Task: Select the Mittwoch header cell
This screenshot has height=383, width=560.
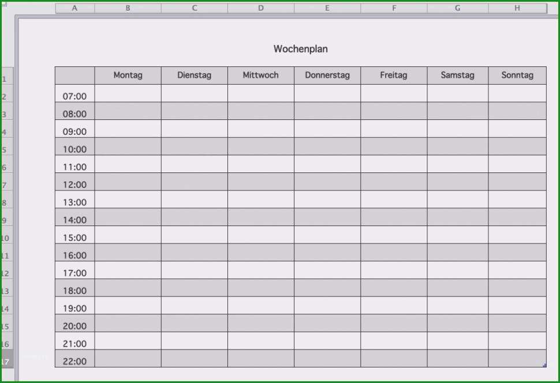Action: 261,76
